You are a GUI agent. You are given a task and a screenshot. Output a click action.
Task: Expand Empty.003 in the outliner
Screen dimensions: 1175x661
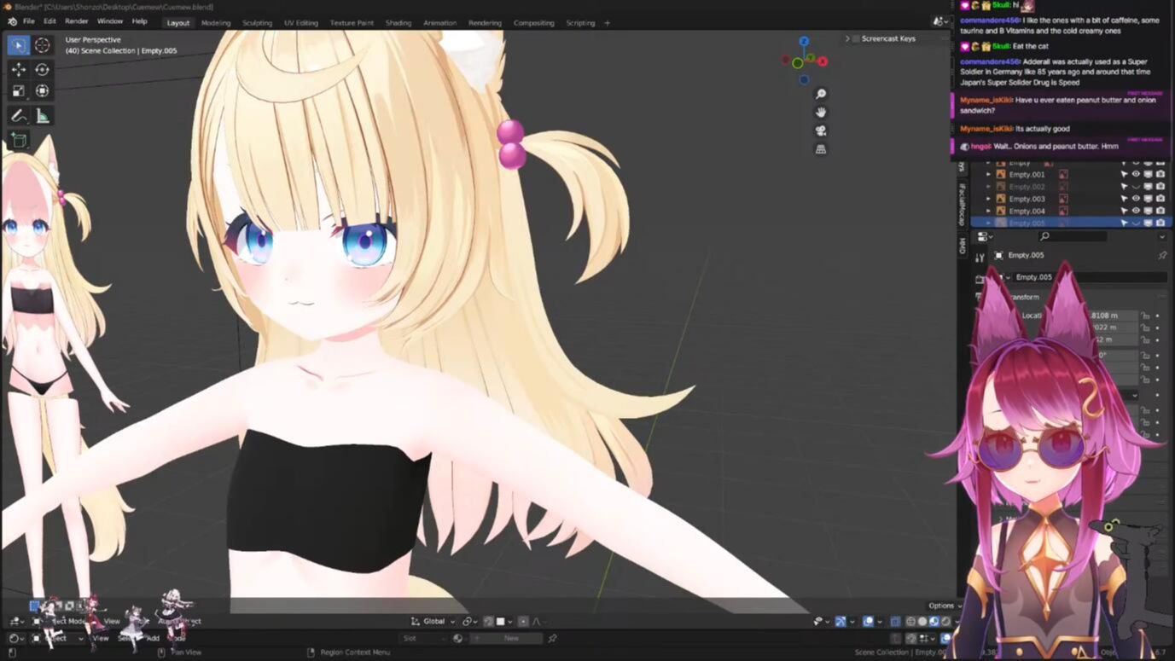[989, 199]
